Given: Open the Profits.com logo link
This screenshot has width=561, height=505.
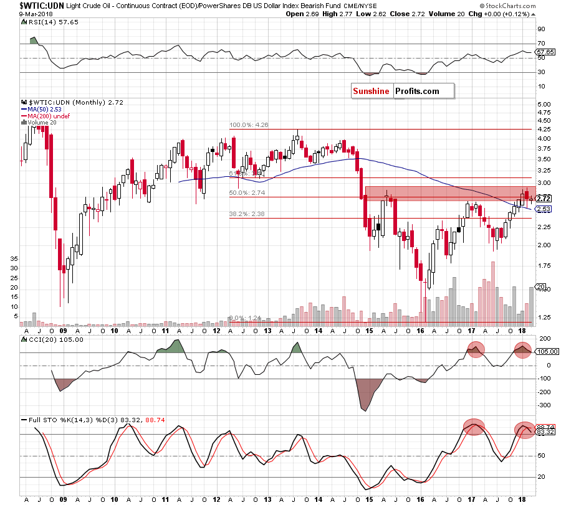Looking at the screenshot, I should tap(417, 91).
